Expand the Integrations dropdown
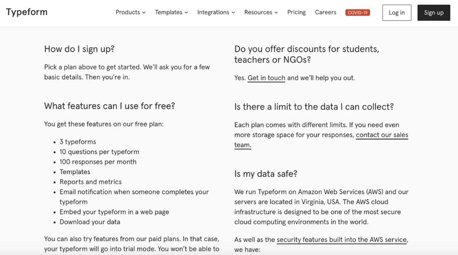The width and height of the screenshot is (458, 255). (216, 12)
